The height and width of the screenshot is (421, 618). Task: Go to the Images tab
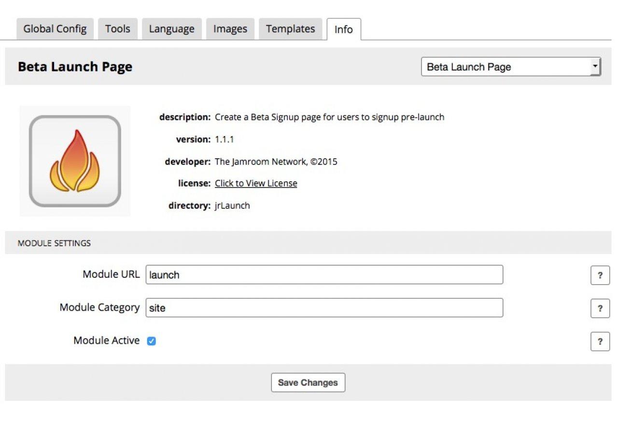pos(230,29)
